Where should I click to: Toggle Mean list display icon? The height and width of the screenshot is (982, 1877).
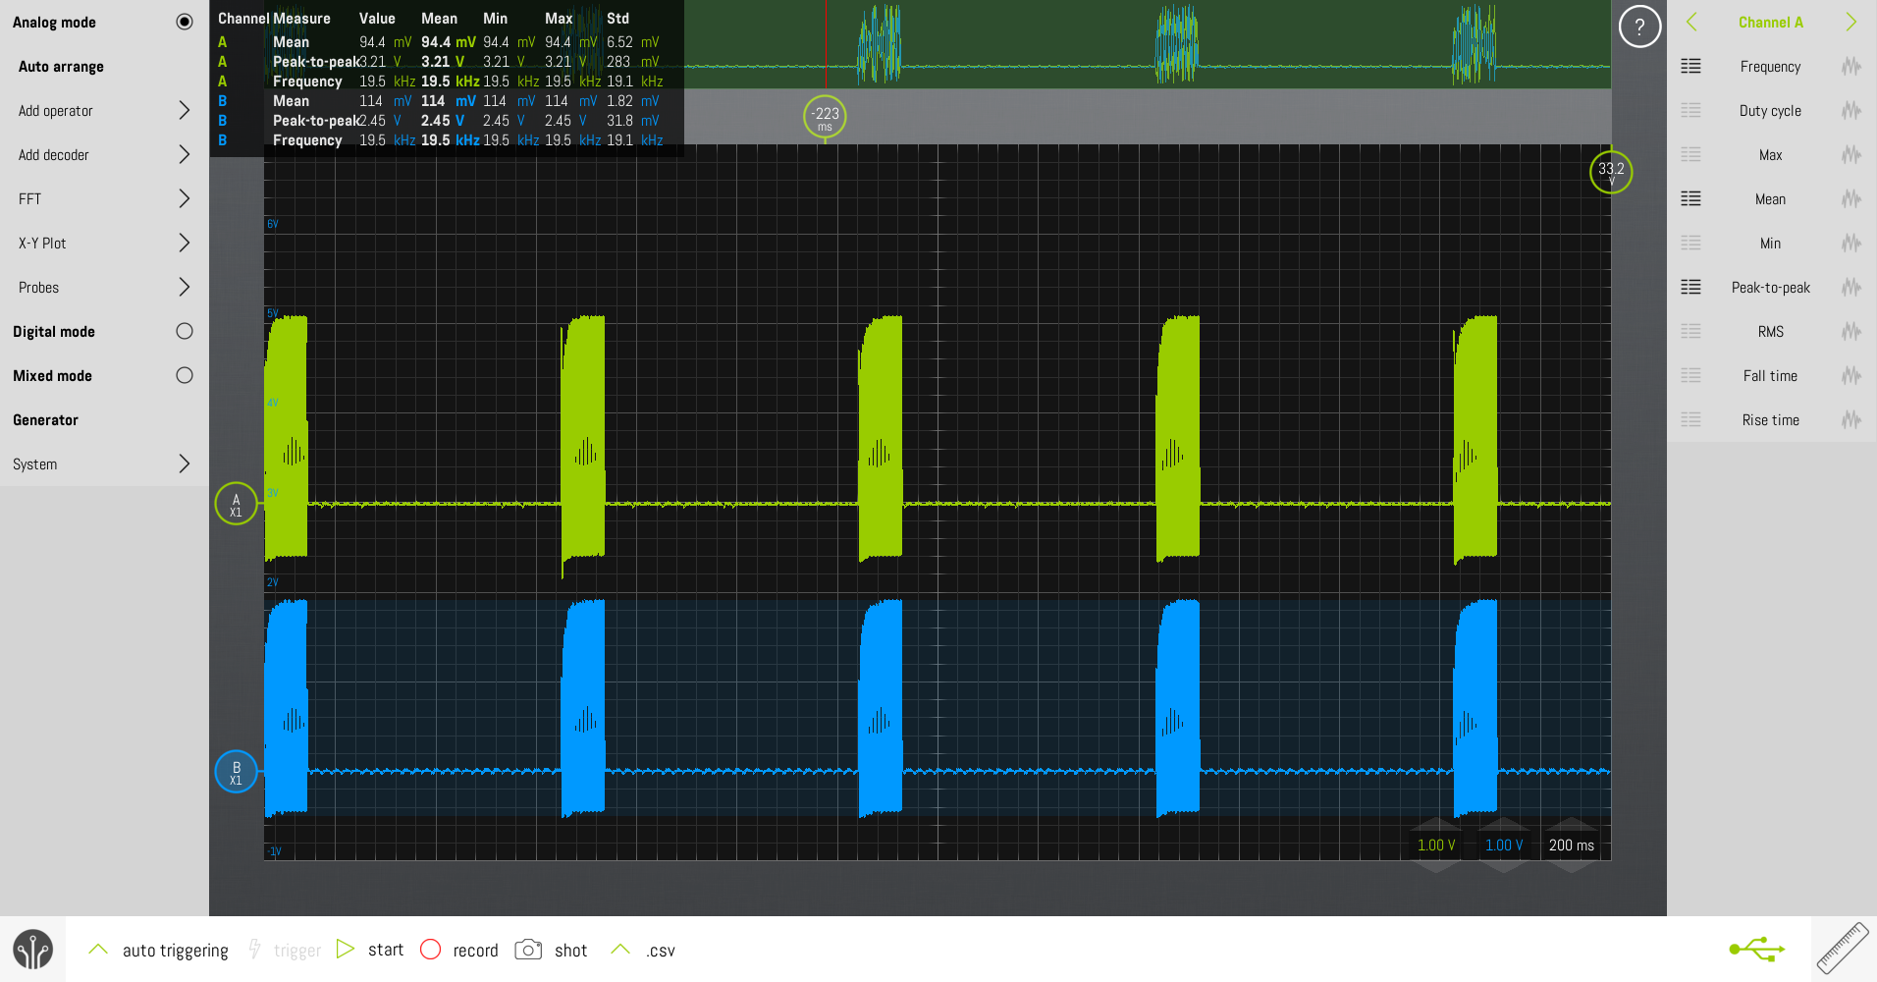click(1690, 198)
